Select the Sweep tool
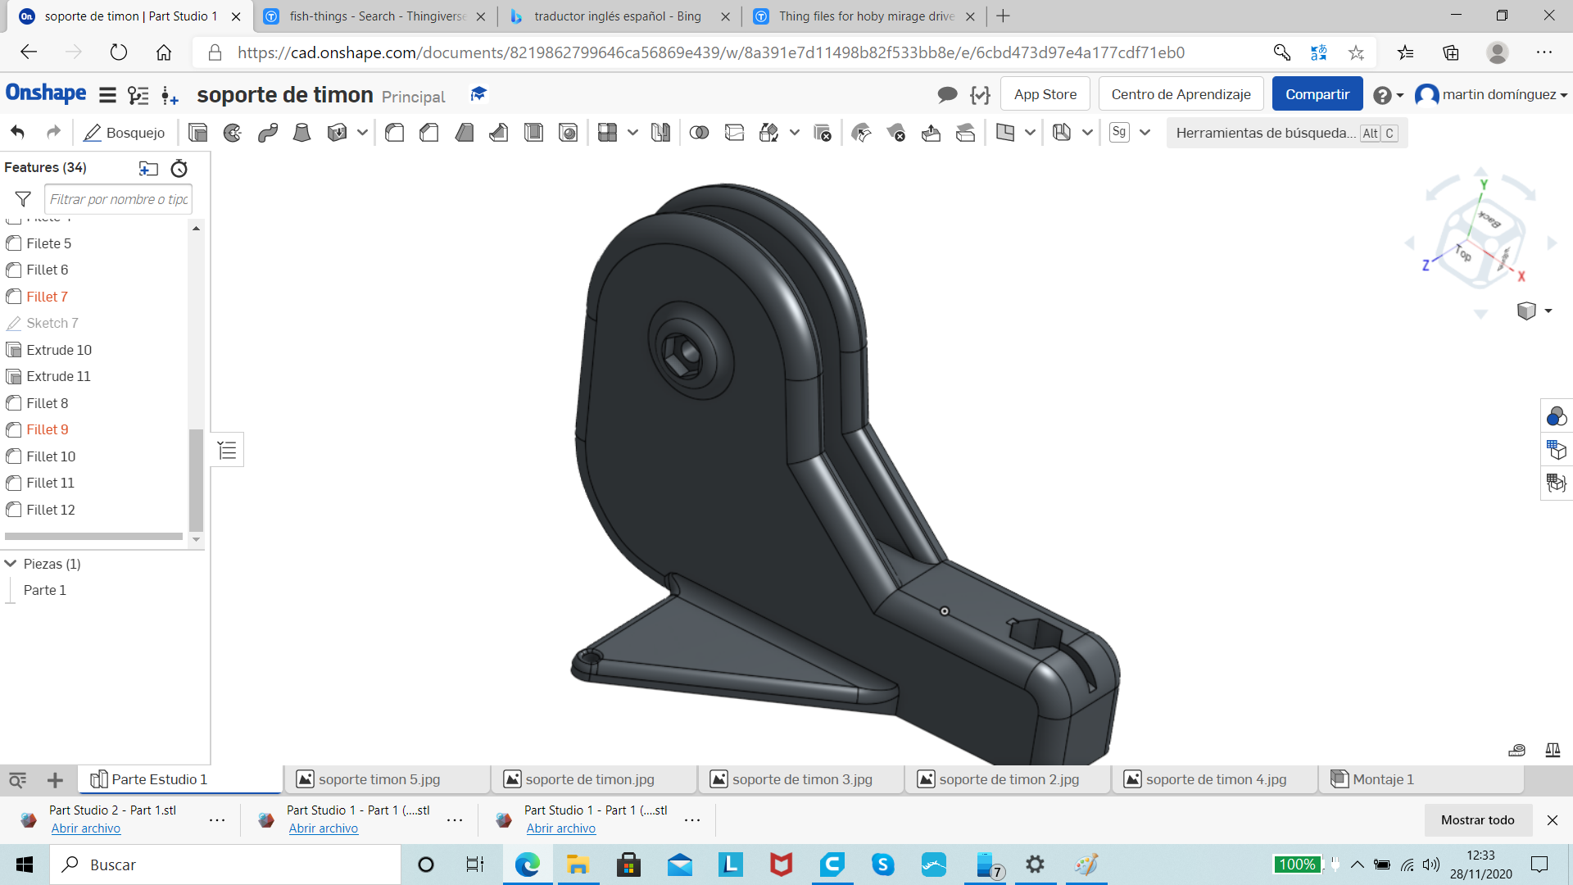 [268, 133]
